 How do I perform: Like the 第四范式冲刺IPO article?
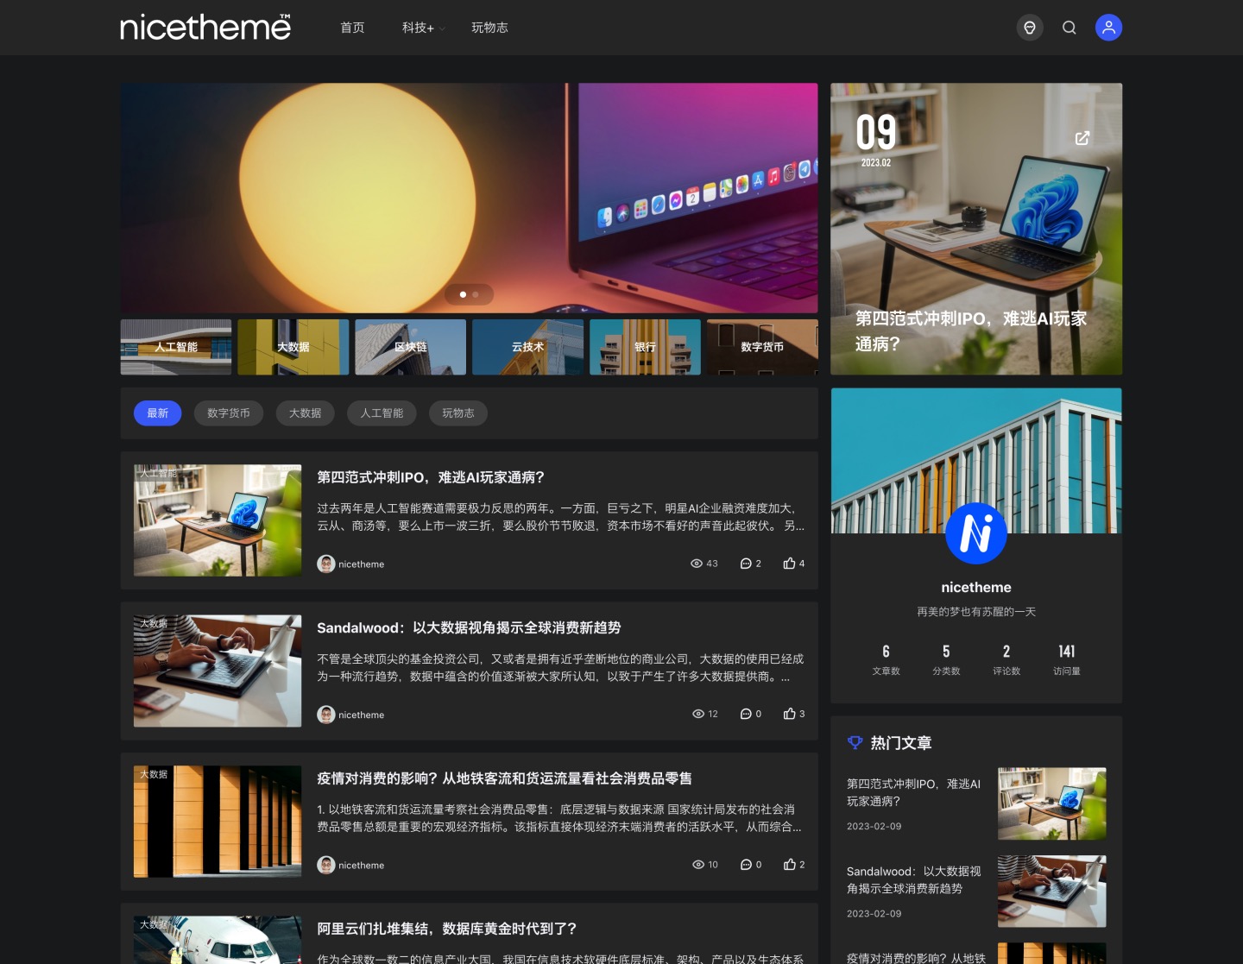[x=789, y=564]
